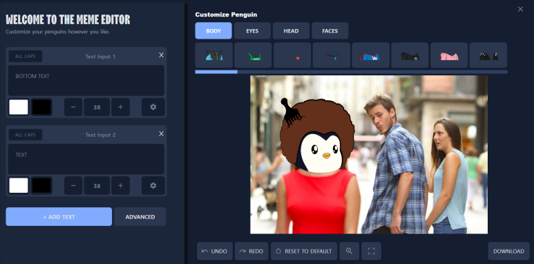The width and height of the screenshot is (534, 264).
Task: Open the BODY tab
Action: [213, 30]
